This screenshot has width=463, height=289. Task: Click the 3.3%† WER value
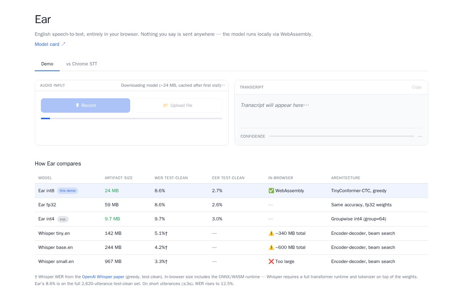tap(161, 262)
